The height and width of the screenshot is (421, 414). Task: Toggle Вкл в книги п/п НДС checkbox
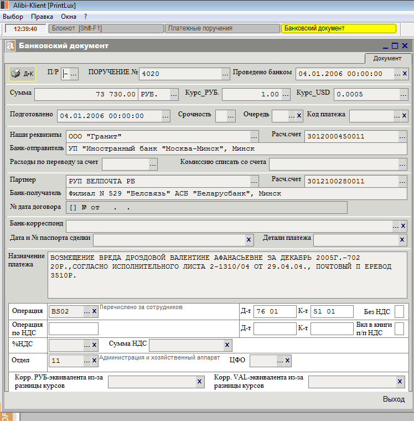(x=399, y=328)
